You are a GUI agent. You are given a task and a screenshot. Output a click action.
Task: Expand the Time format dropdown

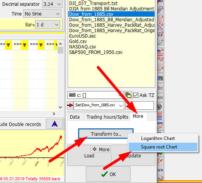tap(42, 14)
